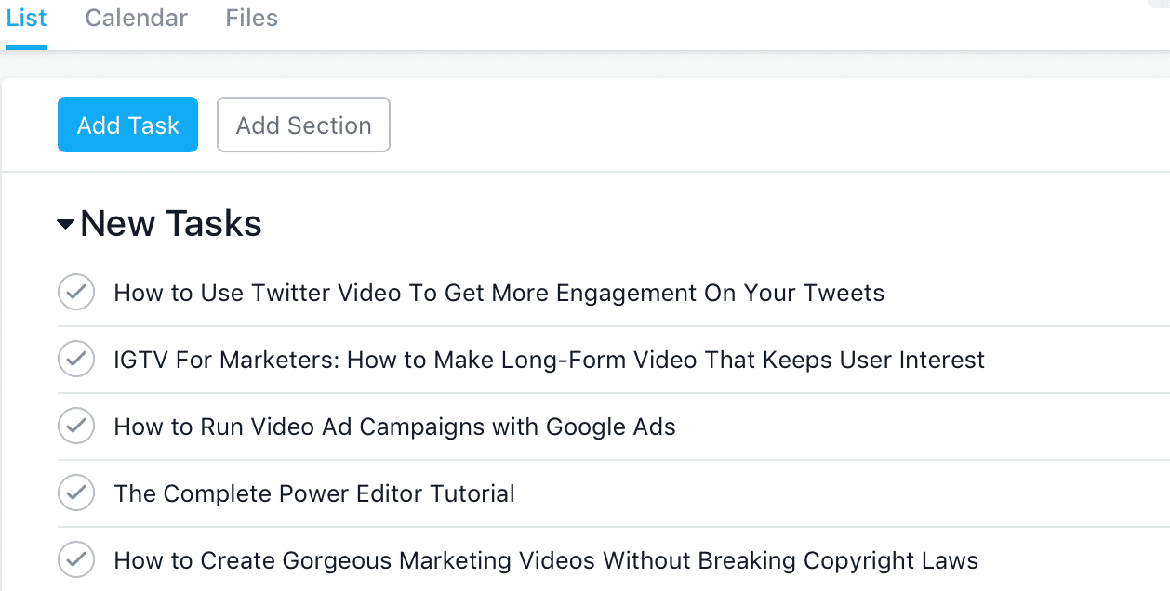Click the gray strip below the tab bar
The image size is (1170, 591).
click(585, 65)
